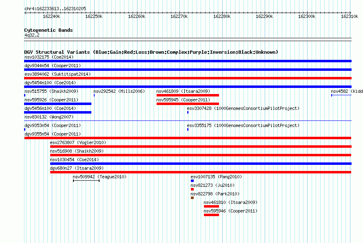This screenshot has width=363, height=243.
Task: Click the nsv461809 (Itsara2009) label
Action: tap(183, 91)
